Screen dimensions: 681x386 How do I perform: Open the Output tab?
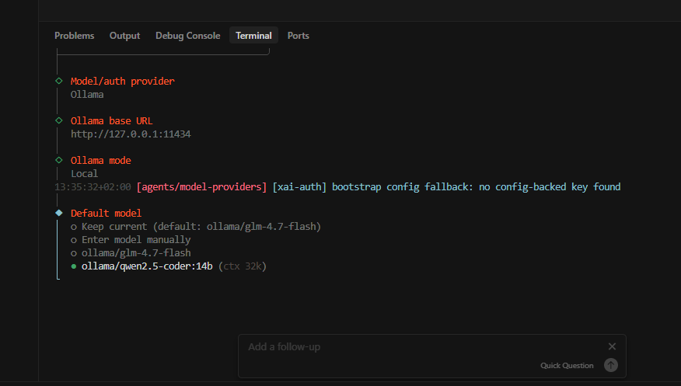click(x=124, y=36)
